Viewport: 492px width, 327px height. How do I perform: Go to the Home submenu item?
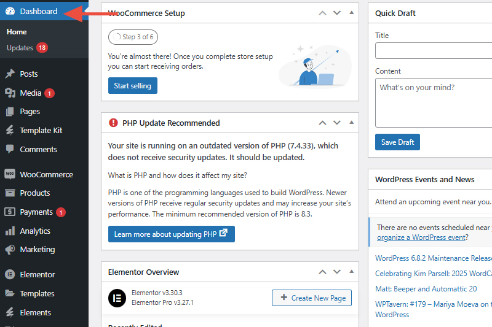click(x=17, y=32)
